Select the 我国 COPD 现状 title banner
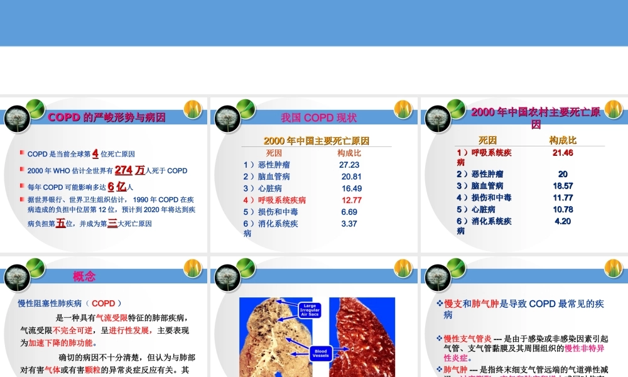The image size is (628, 377). coord(320,117)
